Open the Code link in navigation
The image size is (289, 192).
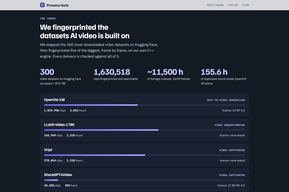pyautogui.click(x=245, y=5)
